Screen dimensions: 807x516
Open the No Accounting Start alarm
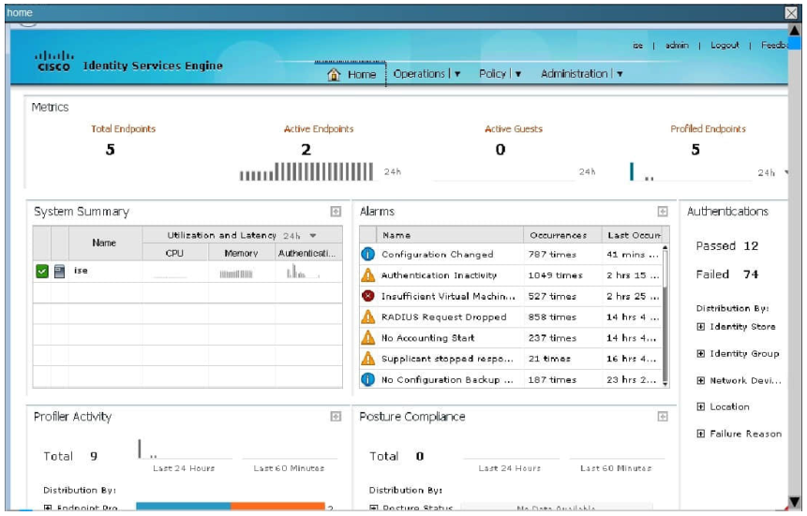427,338
